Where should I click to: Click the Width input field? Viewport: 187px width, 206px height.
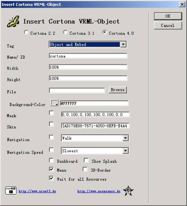(88, 67)
